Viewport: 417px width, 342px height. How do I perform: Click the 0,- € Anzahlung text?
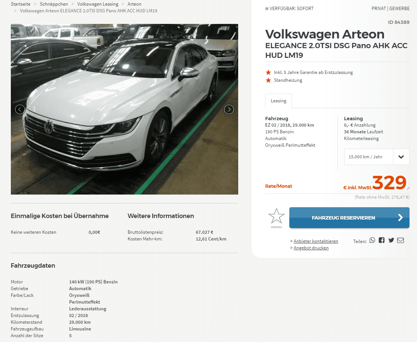(x=360, y=125)
